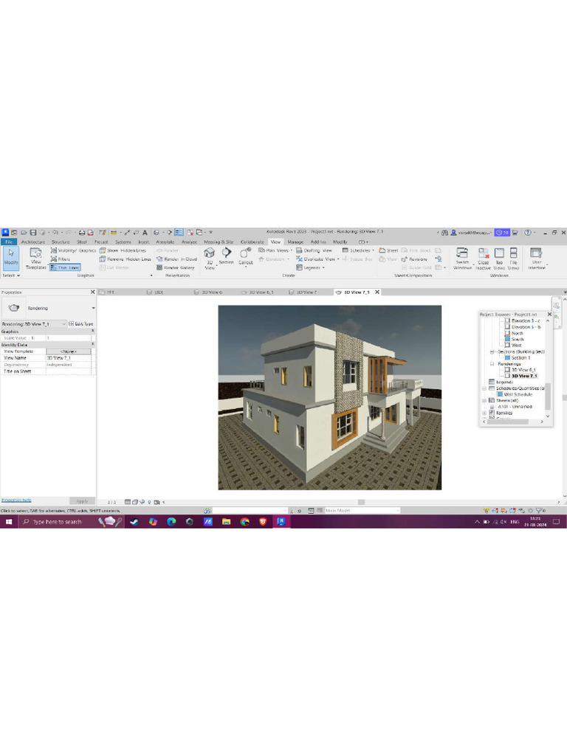Open Chrome from the taskbar
Image resolution: width=567 pixels, height=756 pixels.
click(244, 522)
